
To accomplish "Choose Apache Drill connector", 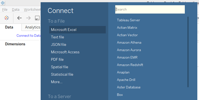I will (126, 80).
